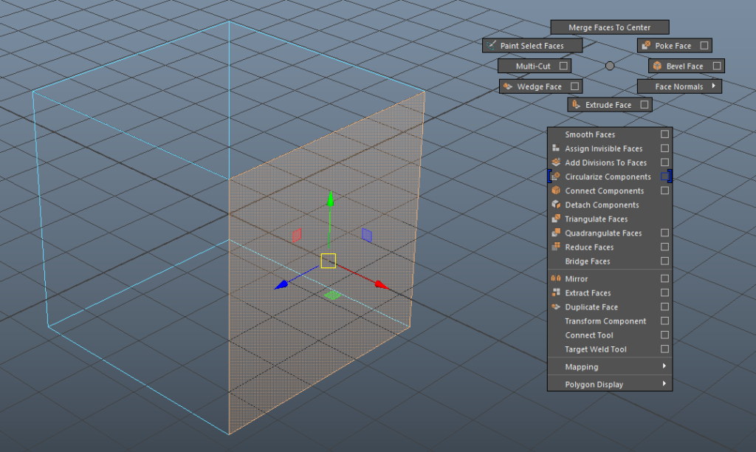756x452 pixels.
Task: Click the Assign Invisible Faces icon
Action: (x=556, y=148)
